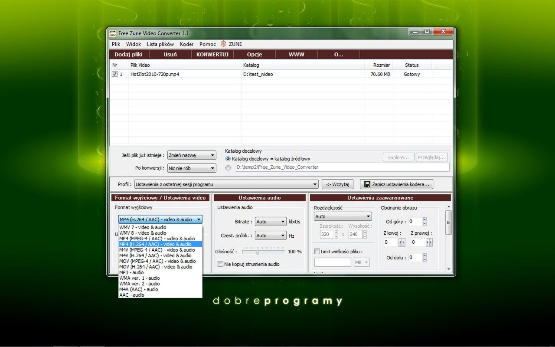Select the D:\test_wideo catalog cell
555x347 pixels.
point(303,74)
